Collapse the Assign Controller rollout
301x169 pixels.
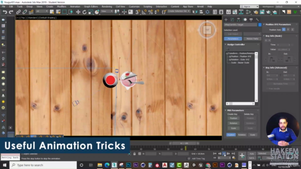pos(236,45)
